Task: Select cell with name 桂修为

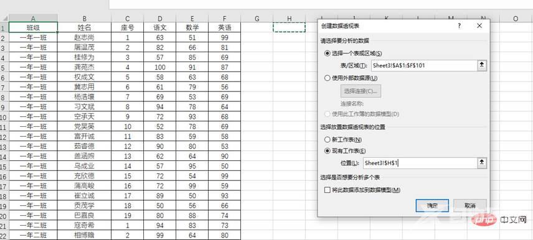Action: pos(84,57)
